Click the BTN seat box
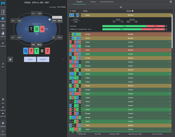This screenshot has width=175, height=137. [57, 21]
